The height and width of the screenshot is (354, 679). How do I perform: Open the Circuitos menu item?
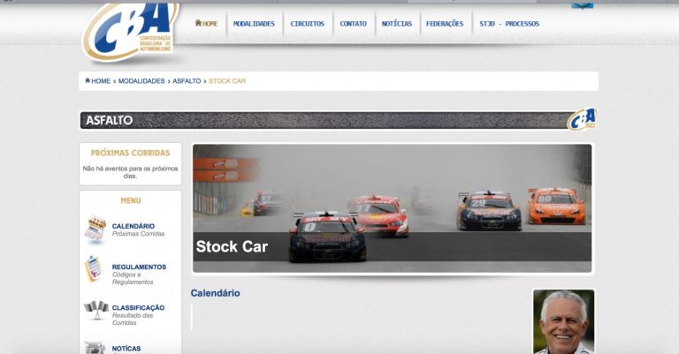point(307,24)
